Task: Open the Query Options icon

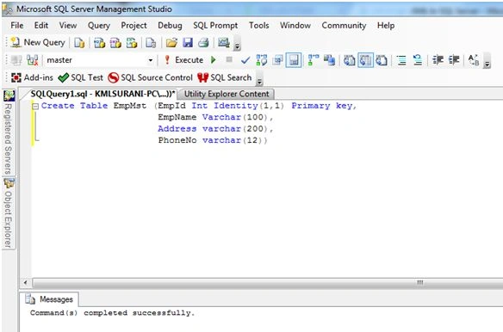Action: coord(277,60)
